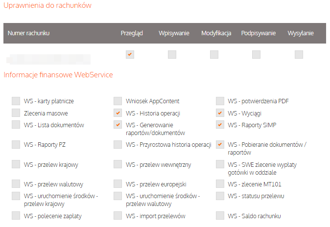
Task: Click the Uprawnienia do rachunków heading
Action: (47, 5)
